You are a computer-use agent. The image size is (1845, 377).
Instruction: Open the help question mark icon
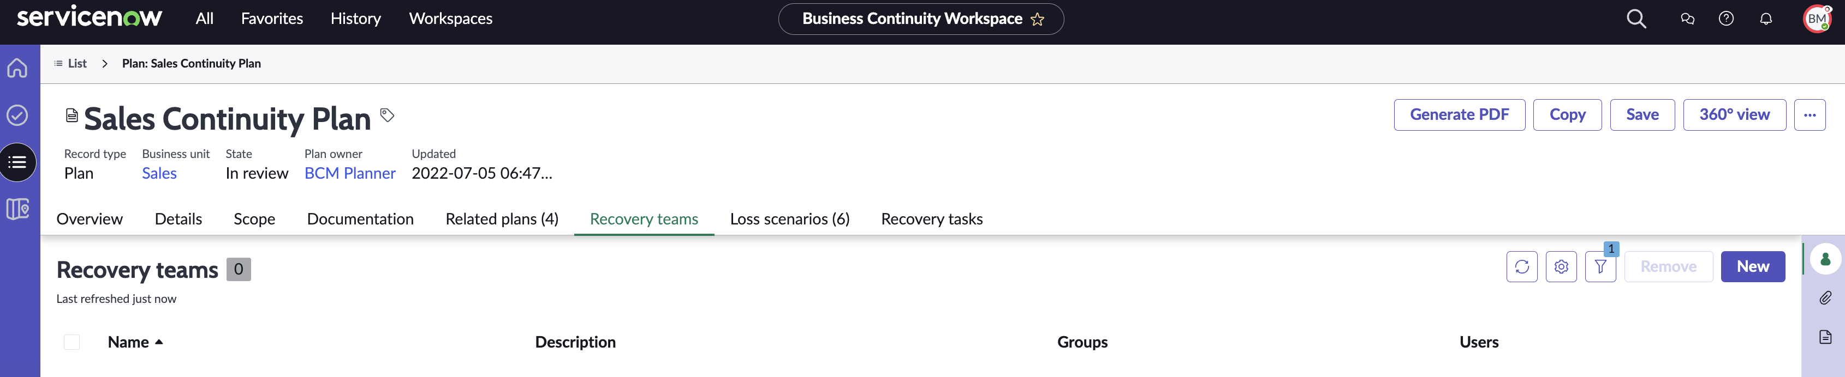pos(1726,19)
